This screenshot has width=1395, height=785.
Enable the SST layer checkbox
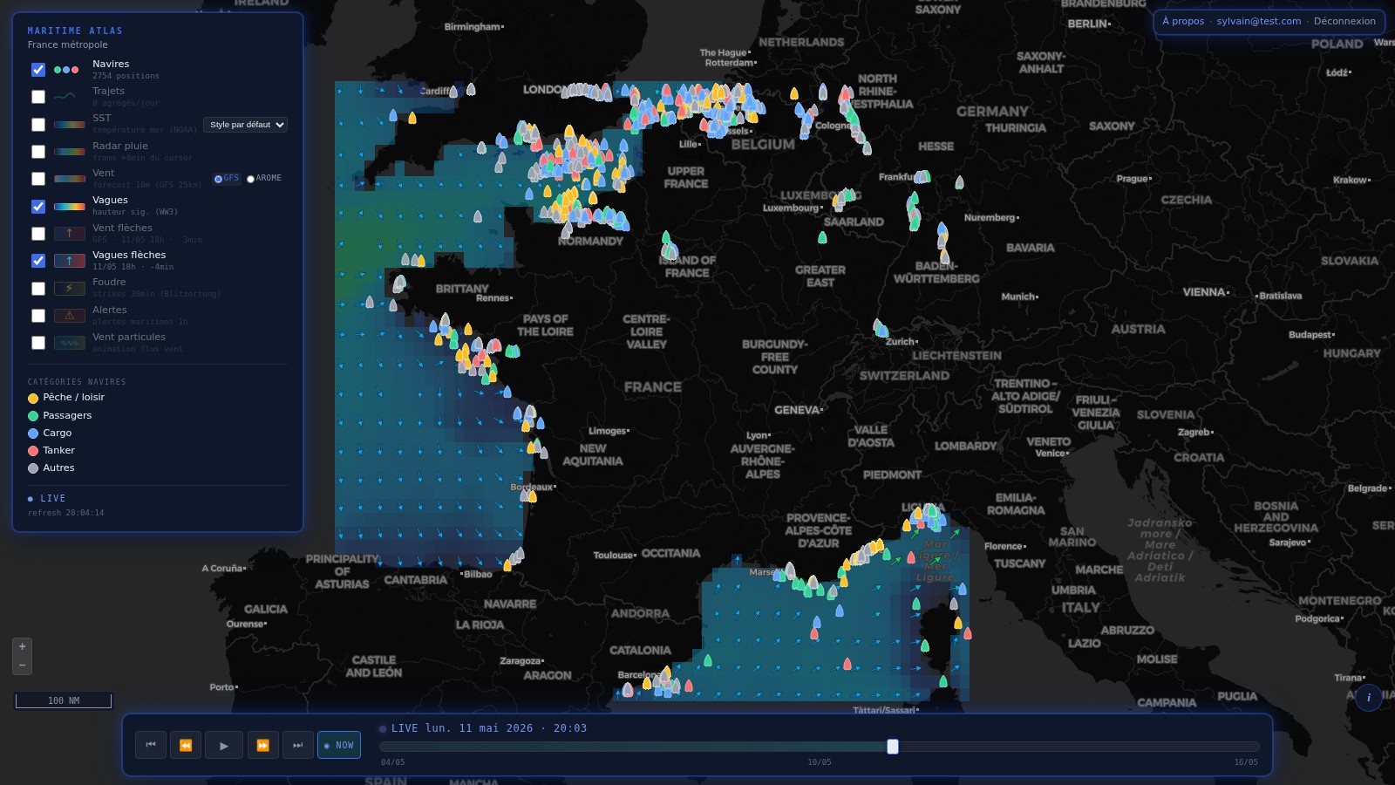tap(38, 125)
